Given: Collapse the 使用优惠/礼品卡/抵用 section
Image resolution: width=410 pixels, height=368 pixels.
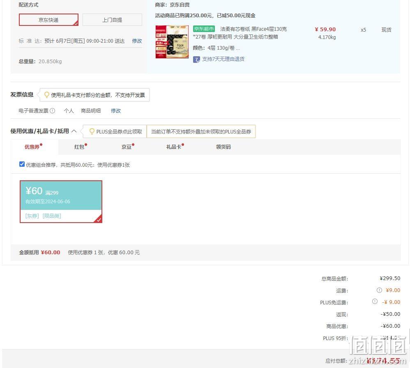Looking at the screenshot, I should tap(74, 131).
